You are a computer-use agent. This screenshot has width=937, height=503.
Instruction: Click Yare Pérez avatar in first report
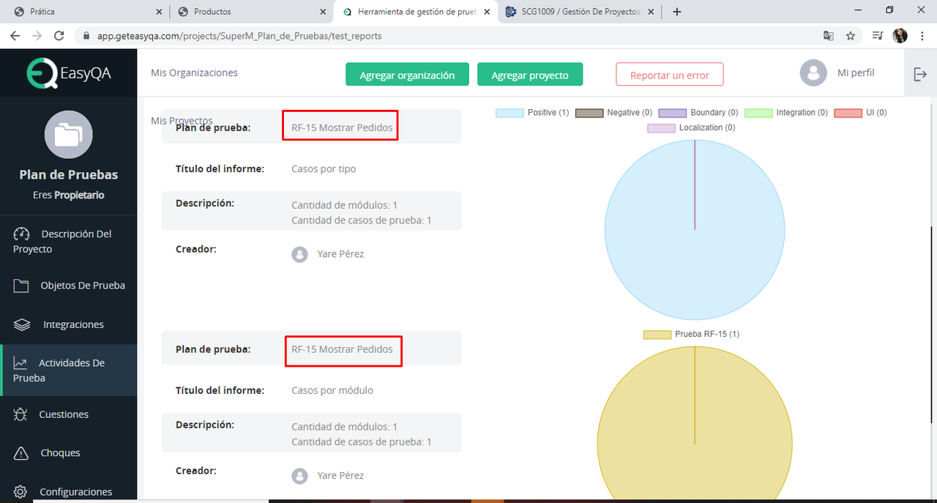tap(299, 254)
